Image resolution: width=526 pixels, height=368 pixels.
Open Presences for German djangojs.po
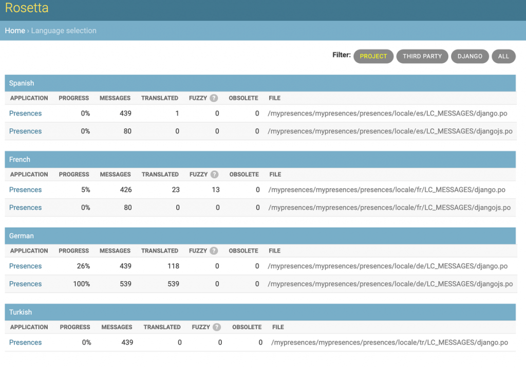click(x=26, y=284)
